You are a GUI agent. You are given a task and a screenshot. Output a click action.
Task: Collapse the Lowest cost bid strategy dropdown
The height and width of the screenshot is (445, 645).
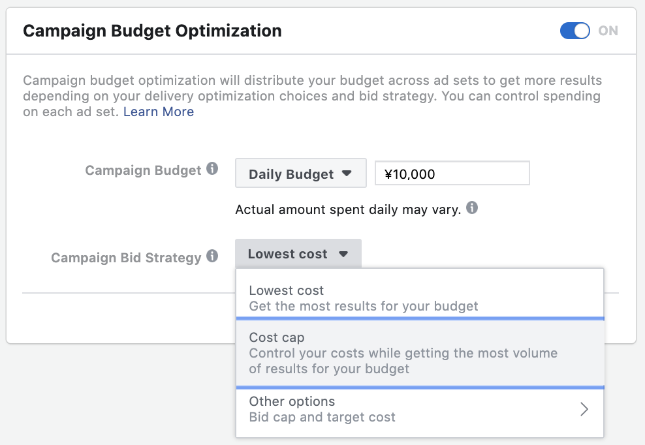298,254
